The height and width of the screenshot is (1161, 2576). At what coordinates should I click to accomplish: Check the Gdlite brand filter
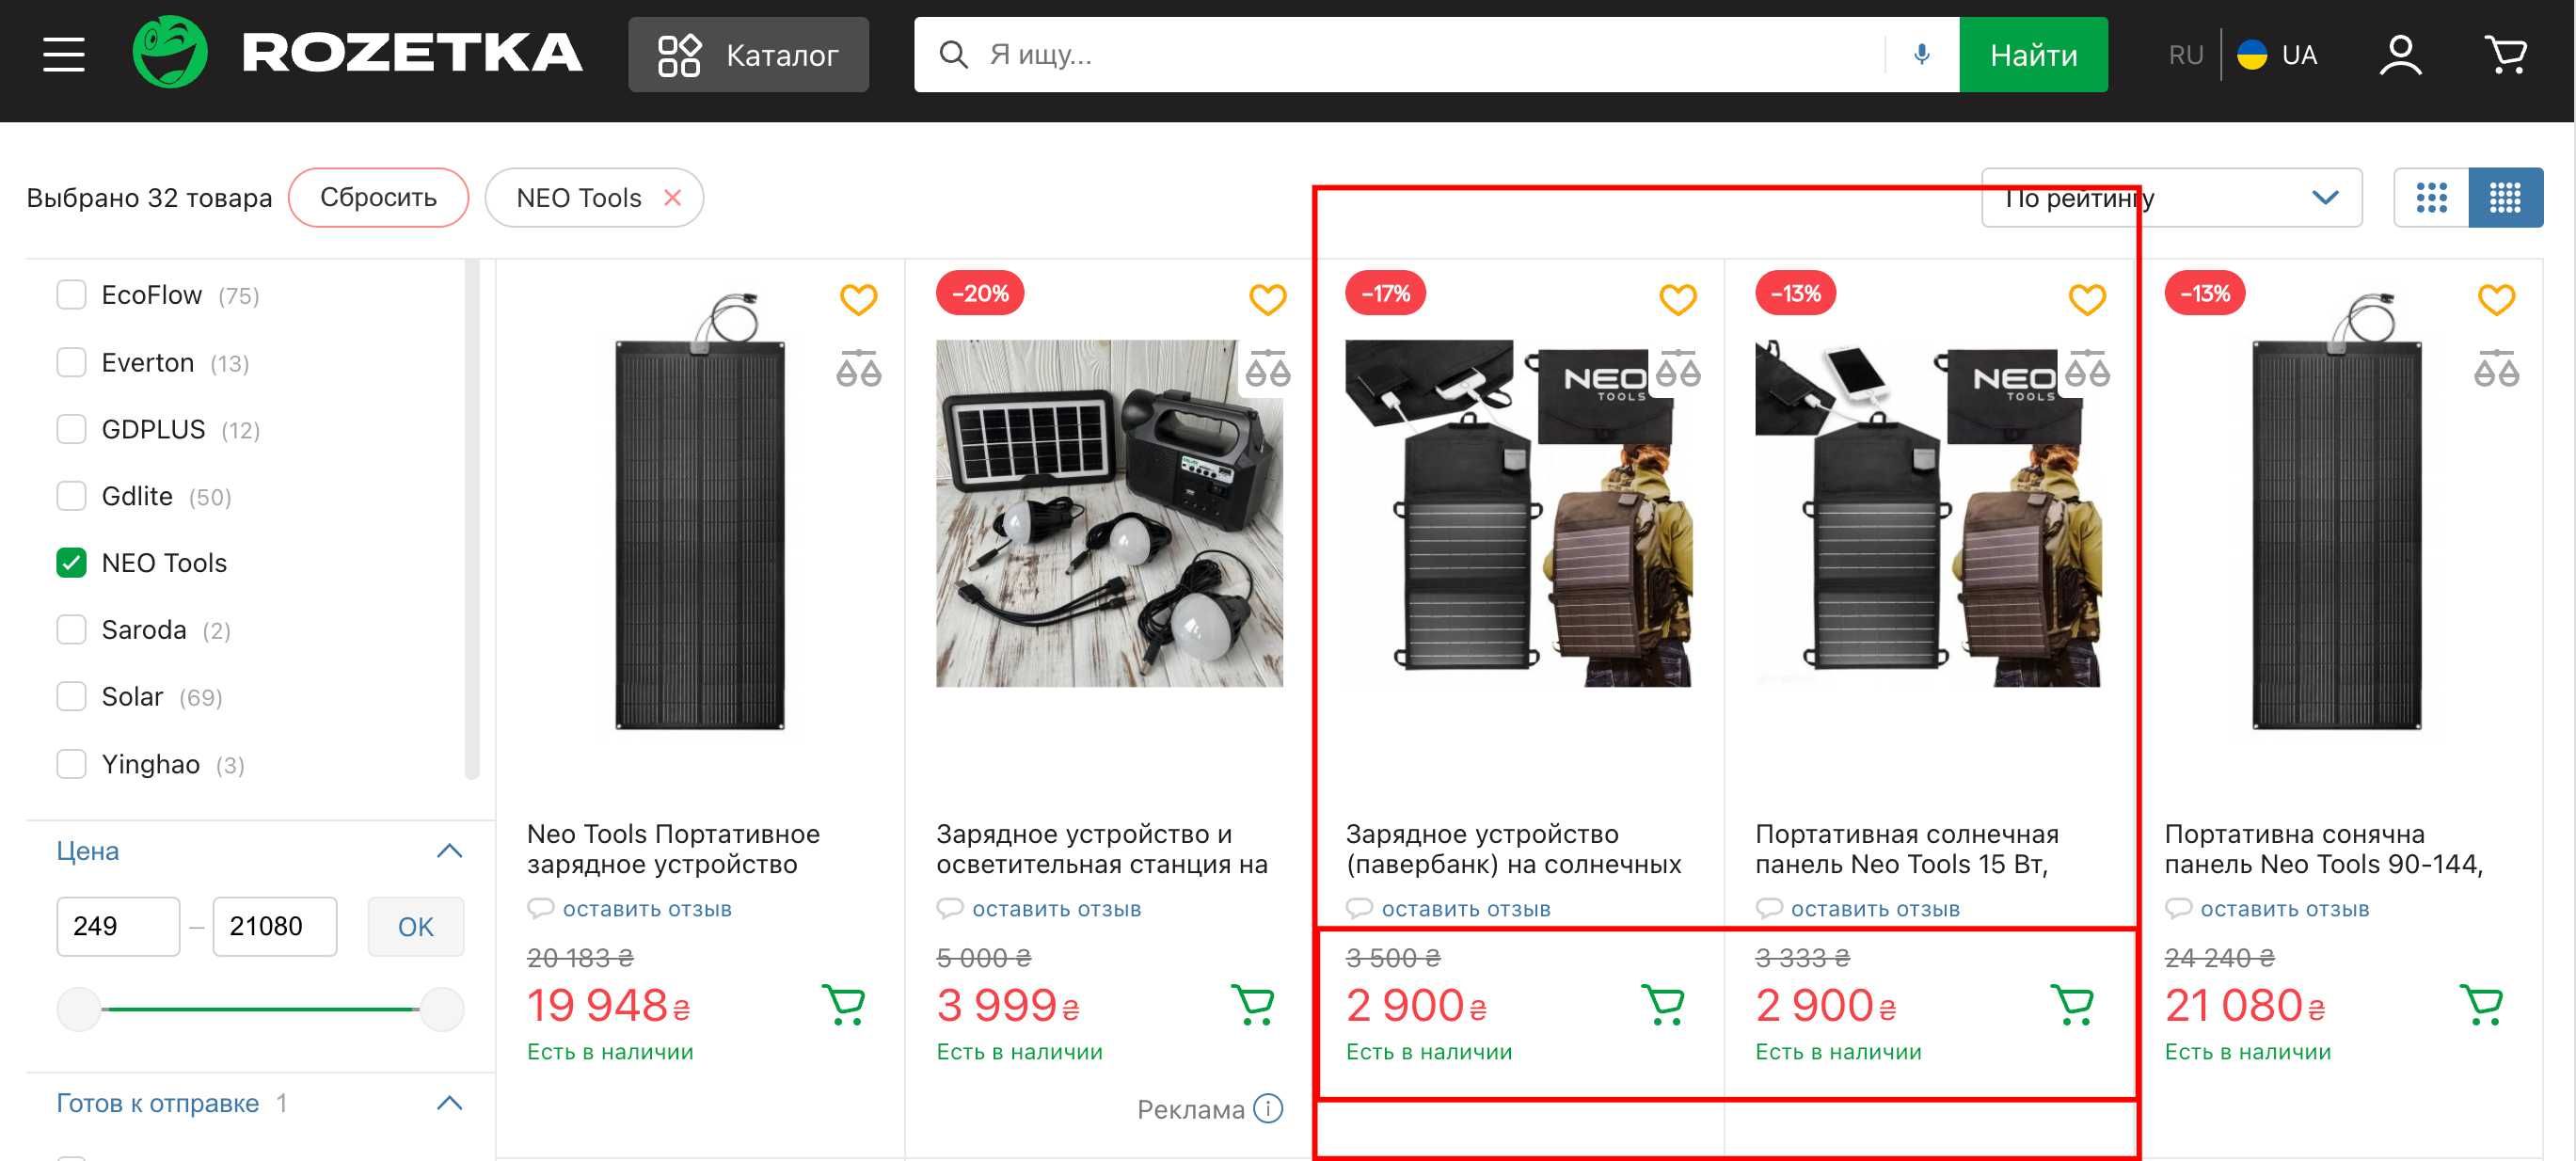click(x=71, y=495)
